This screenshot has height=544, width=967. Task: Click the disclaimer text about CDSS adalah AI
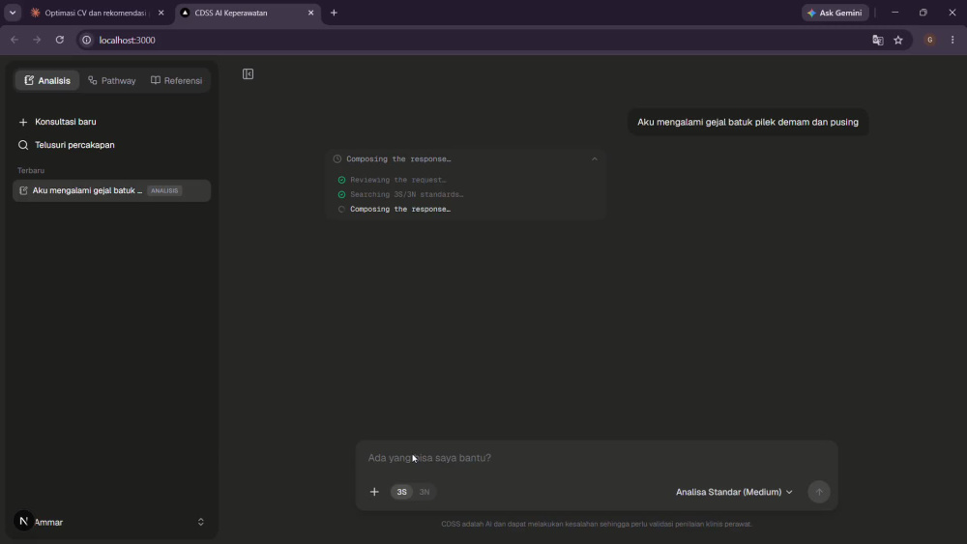pyautogui.click(x=597, y=525)
